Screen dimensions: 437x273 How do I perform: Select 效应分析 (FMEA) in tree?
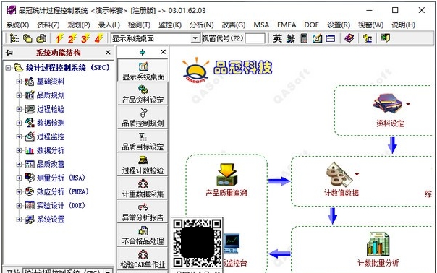63,191
